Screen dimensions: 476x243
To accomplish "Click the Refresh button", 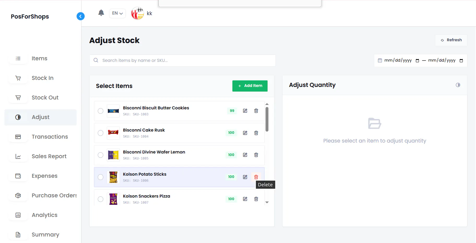I will pyautogui.click(x=451, y=40).
